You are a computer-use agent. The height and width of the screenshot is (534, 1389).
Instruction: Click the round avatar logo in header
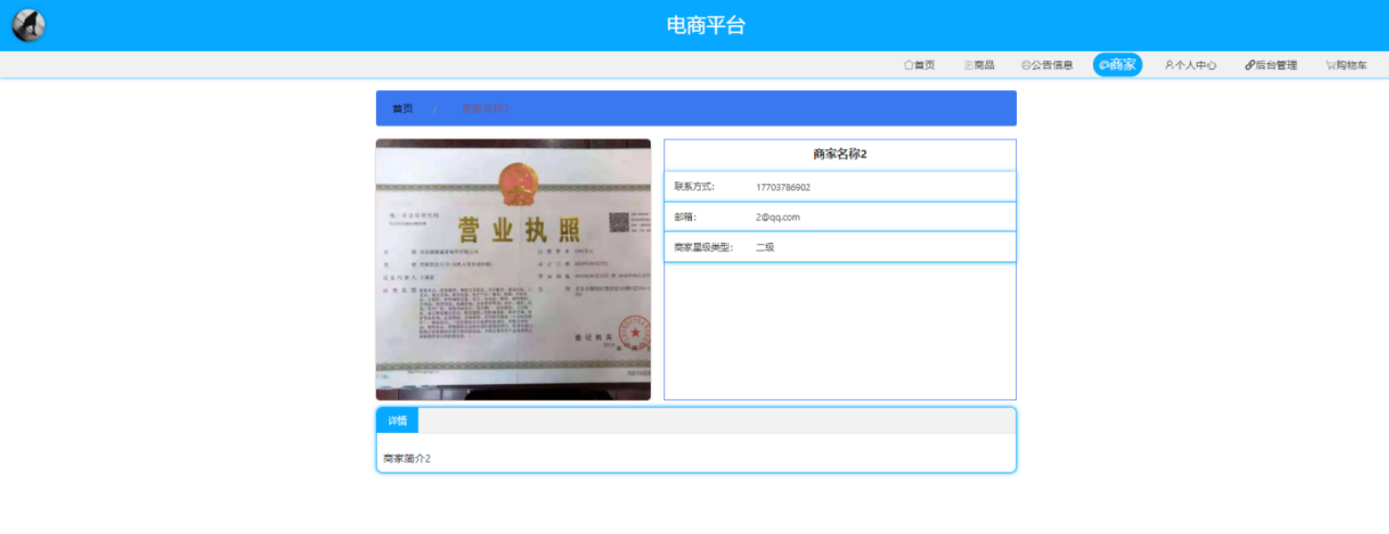29,25
